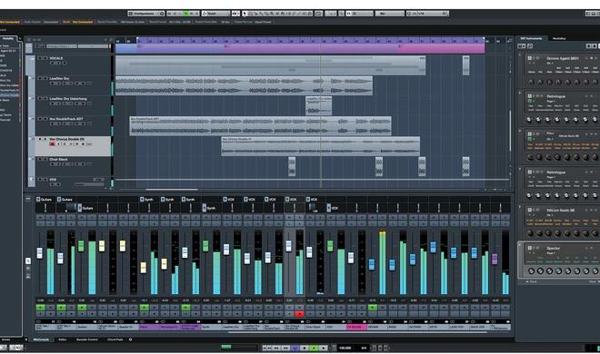This screenshot has width=600, height=354.
Task: Click Find Instruments icon in VST rack
Action: coord(530,45)
